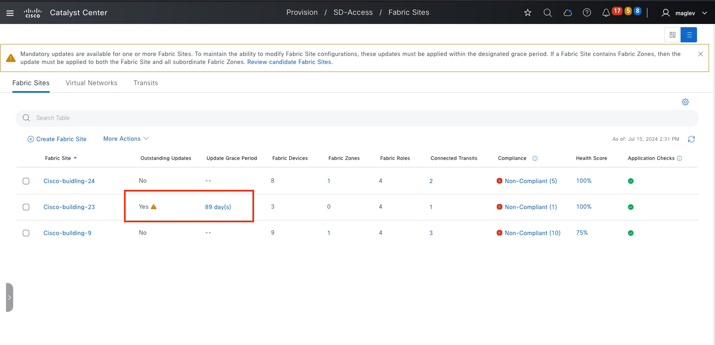The height and width of the screenshot is (345, 715).
Task: Open the notifications bell
Action: point(606,13)
